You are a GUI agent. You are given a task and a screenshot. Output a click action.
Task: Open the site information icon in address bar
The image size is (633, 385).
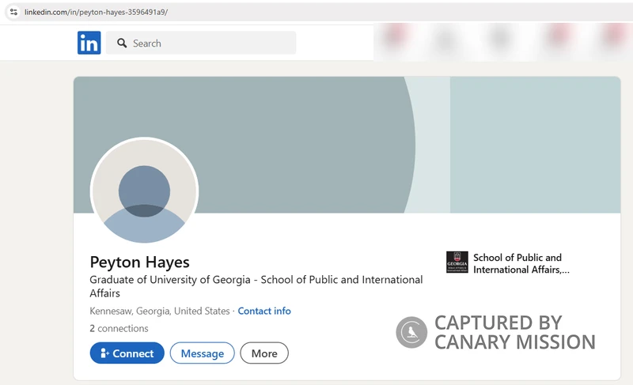click(13, 12)
